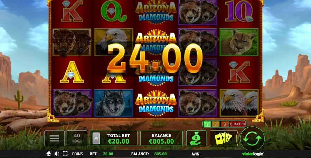This screenshot has width=311, height=158.
Task: Click the cougar symbol on reel five
Action: pos(239,42)
